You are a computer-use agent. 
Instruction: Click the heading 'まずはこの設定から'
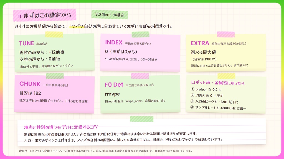click(x=47, y=15)
